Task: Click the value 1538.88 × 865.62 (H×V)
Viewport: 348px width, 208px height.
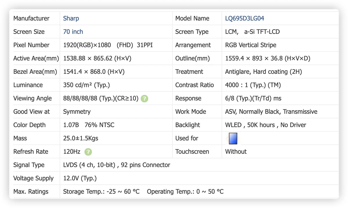Action: [97, 58]
